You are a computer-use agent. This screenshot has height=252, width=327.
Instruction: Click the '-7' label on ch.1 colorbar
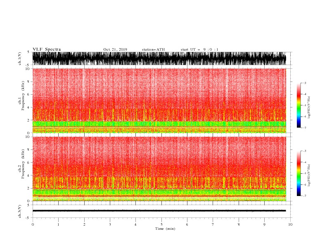304,128
